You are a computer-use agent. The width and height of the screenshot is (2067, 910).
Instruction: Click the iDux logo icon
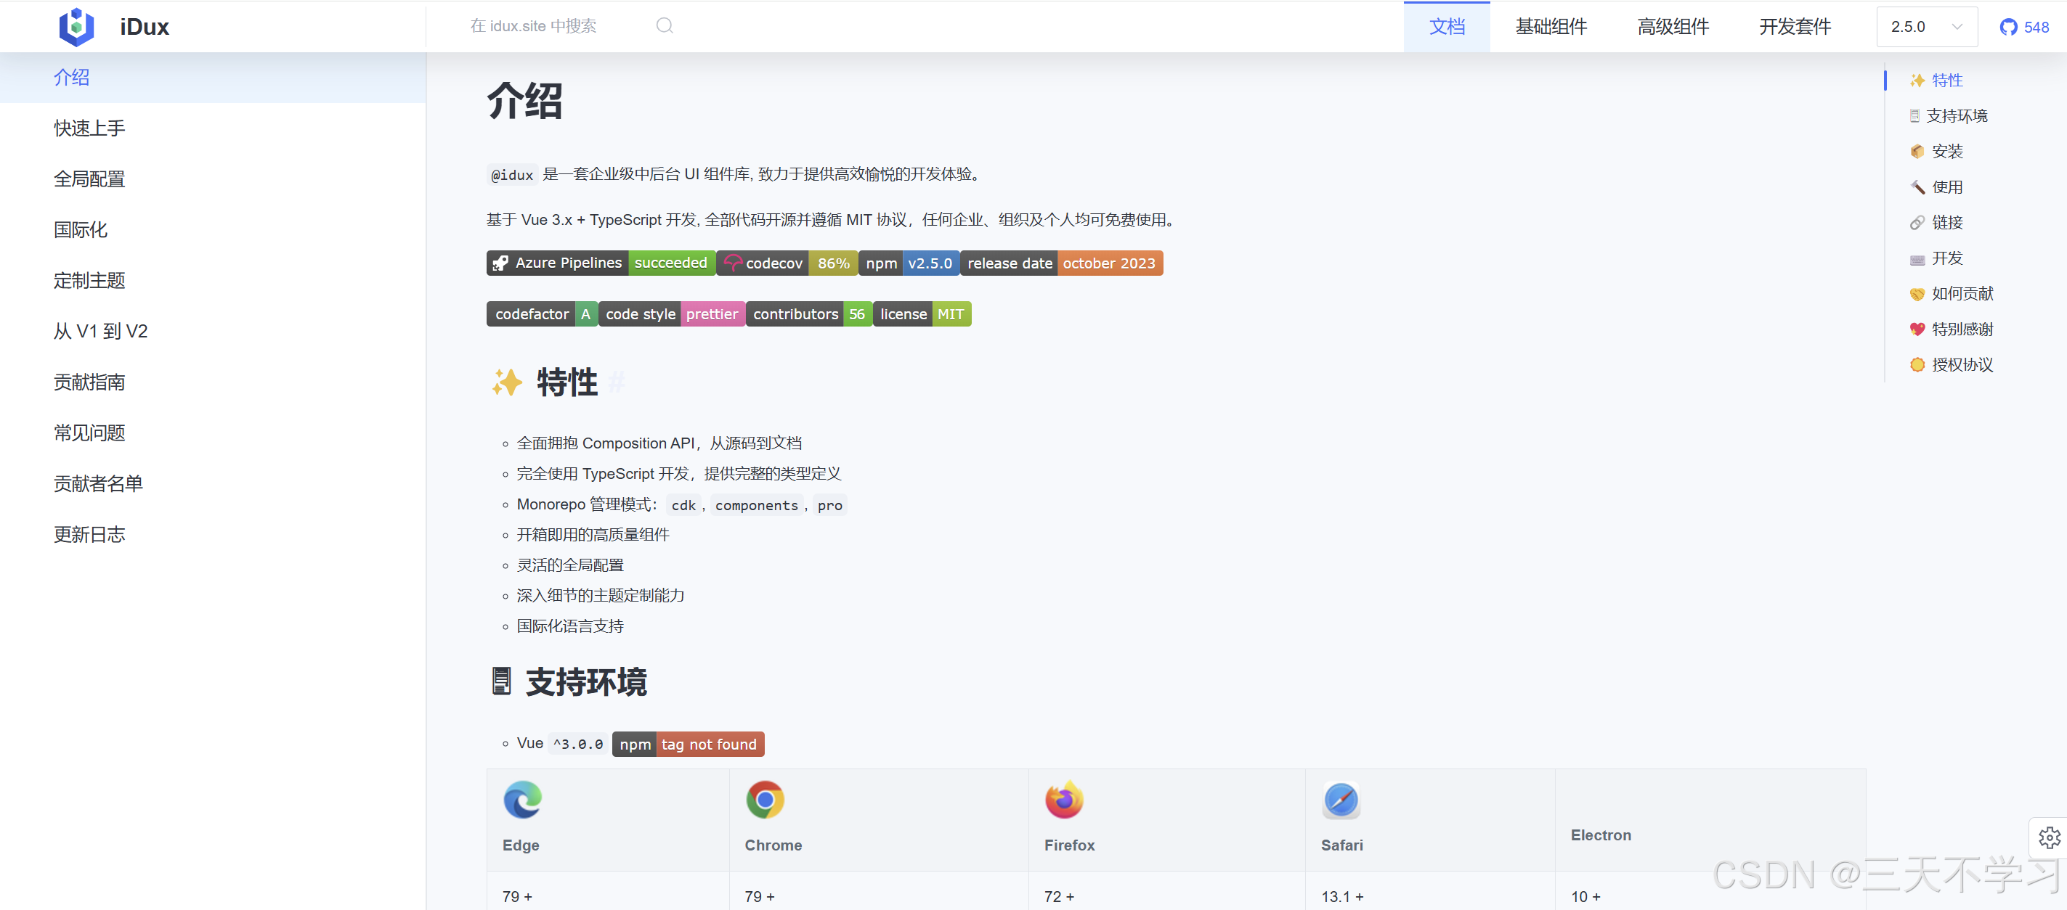[x=77, y=26]
